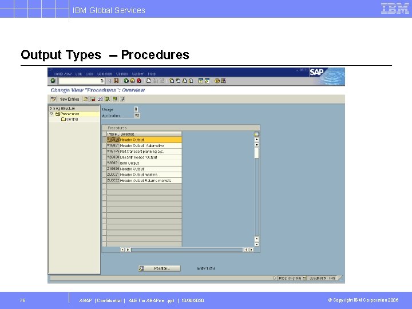Click the 'Header Output Returns markets' cell
Screen dimensions: 412x309
click(x=150, y=180)
